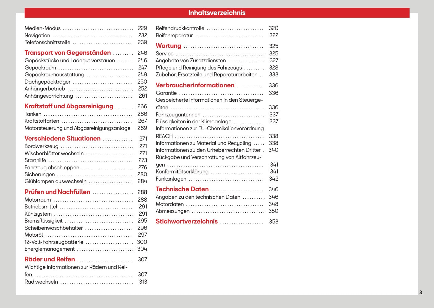Go to the Rad wechseln entry
Screen dimensions: 434x308
[41, 282]
